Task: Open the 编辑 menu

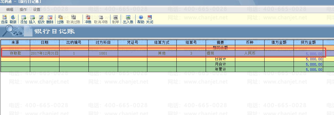Action: point(10,10)
